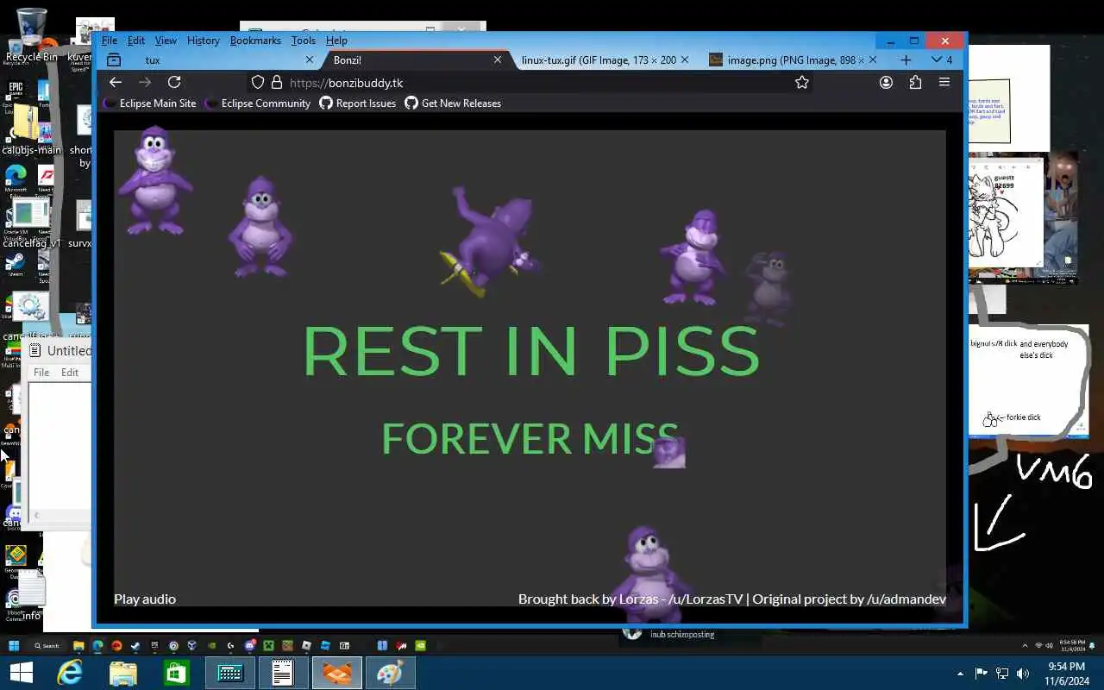Switch to Notepad from the taskbar
Image resolution: width=1104 pixels, height=690 pixels.
284,673
